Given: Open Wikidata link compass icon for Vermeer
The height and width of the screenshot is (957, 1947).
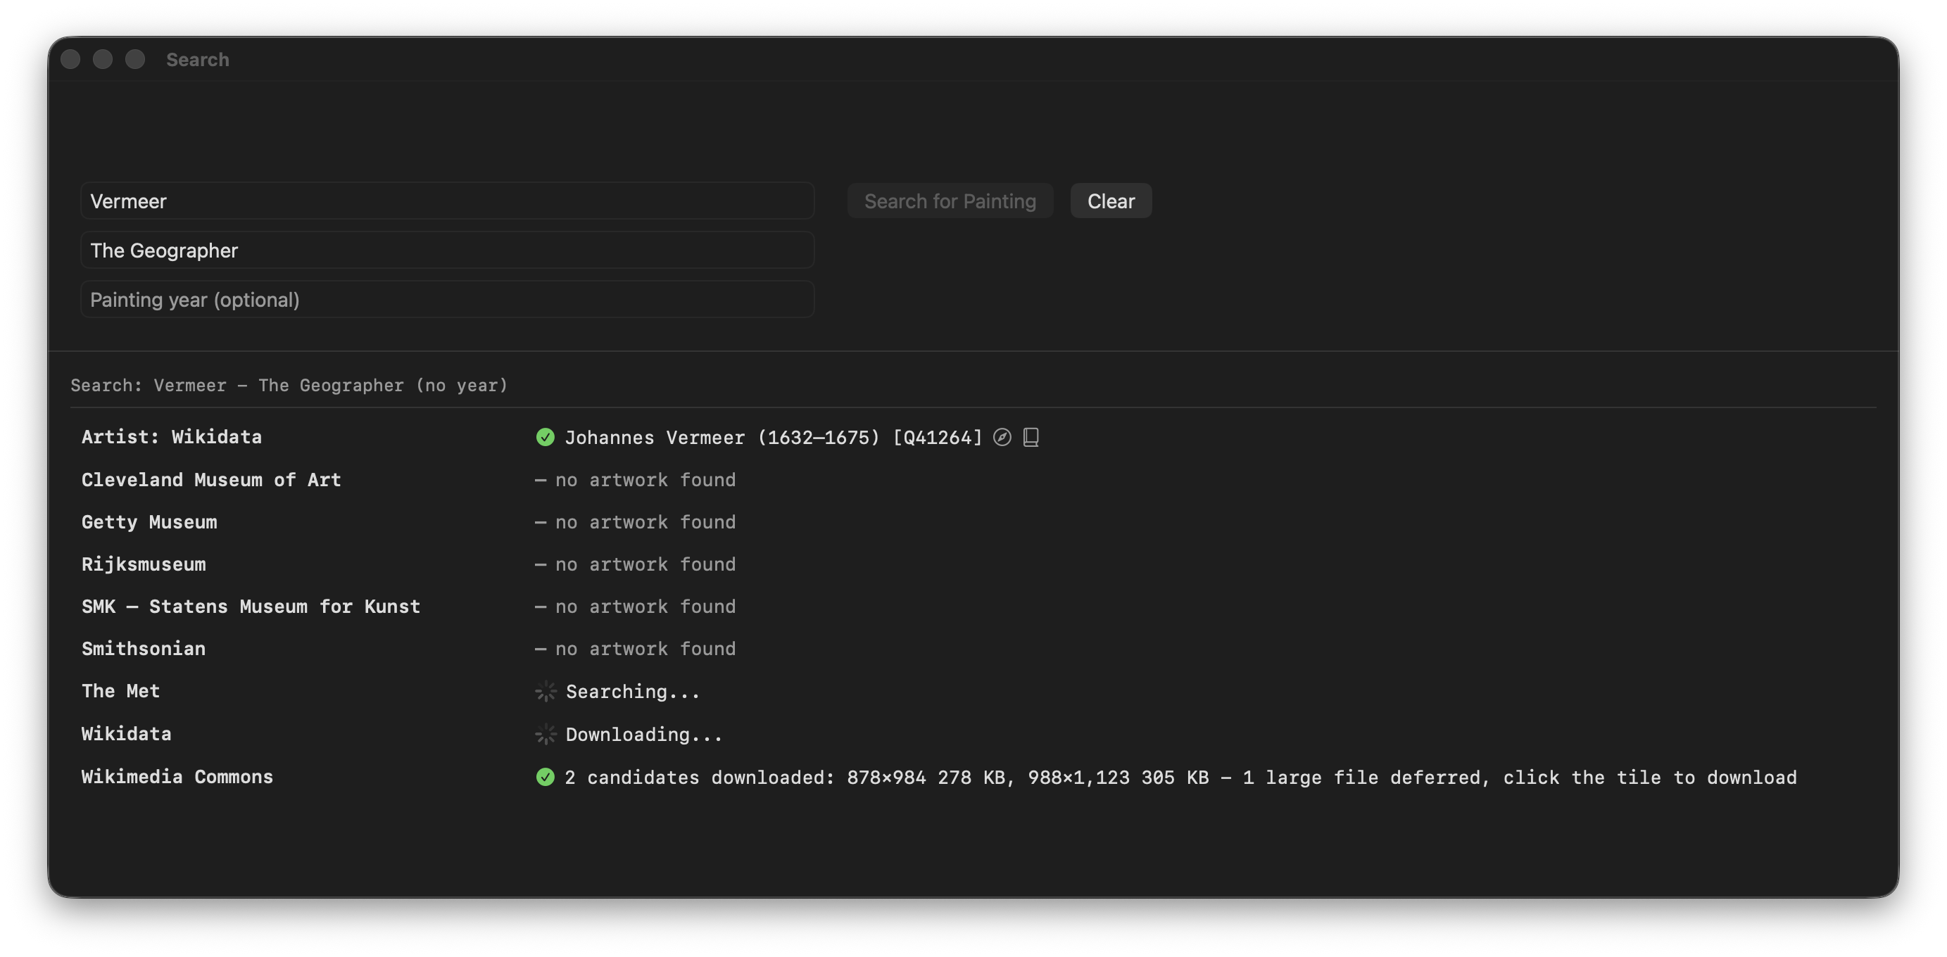Looking at the screenshot, I should (1002, 437).
